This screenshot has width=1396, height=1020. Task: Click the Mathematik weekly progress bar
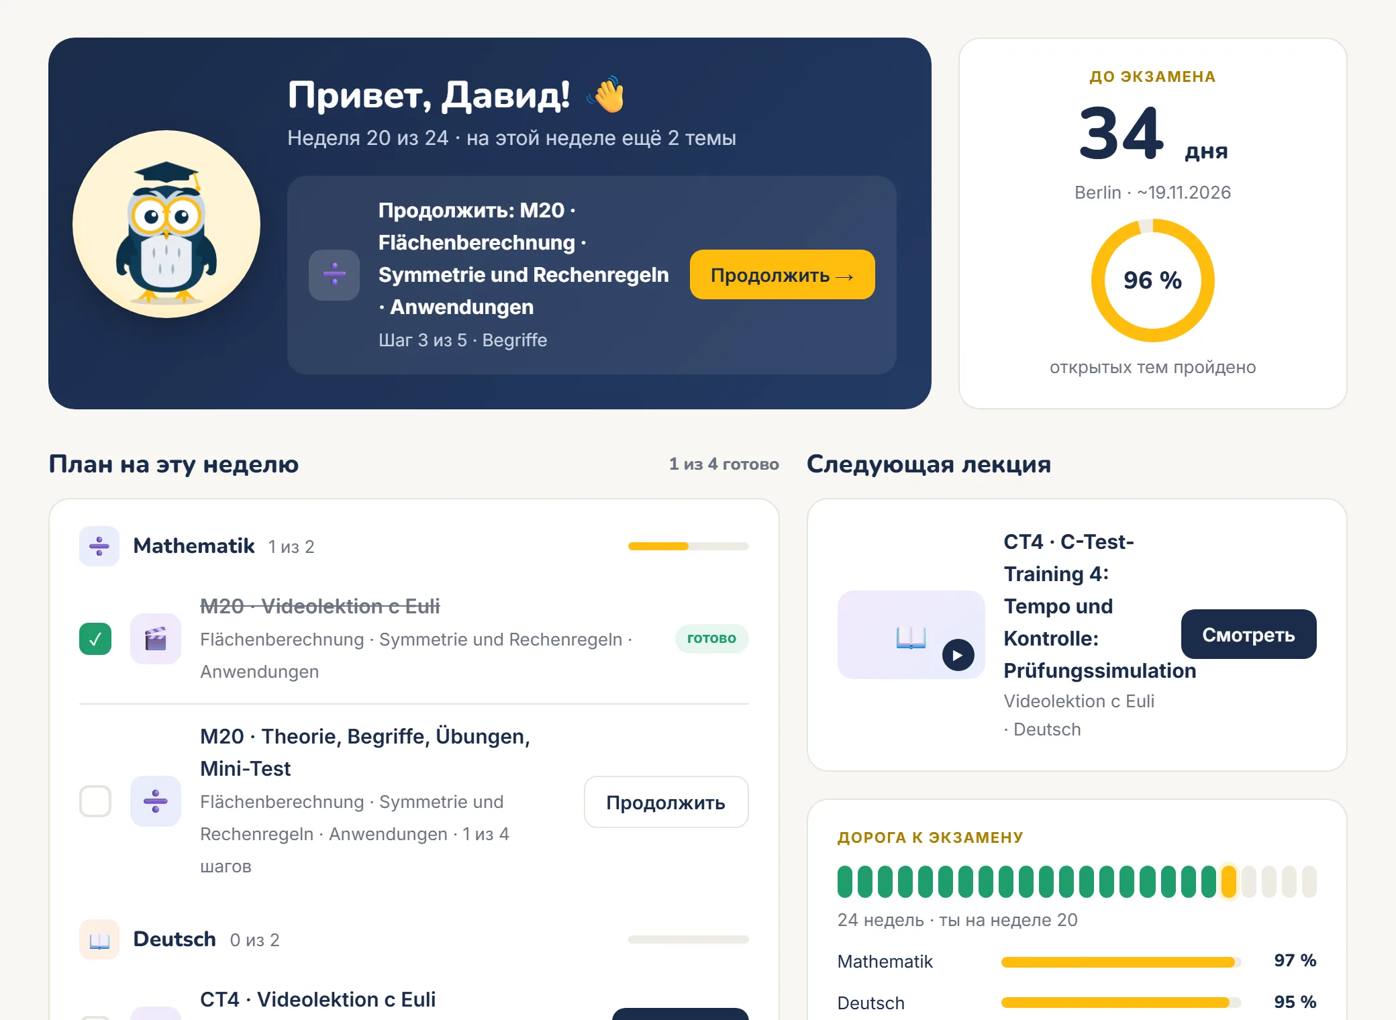[x=689, y=546]
